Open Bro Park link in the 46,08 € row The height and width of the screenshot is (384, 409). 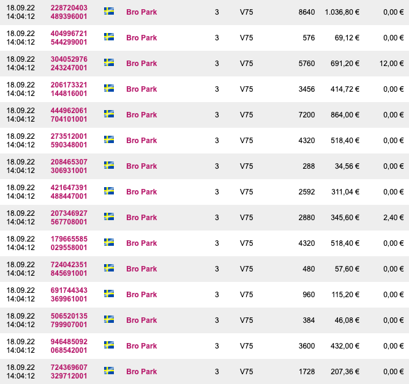pyautogui.click(x=141, y=320)
